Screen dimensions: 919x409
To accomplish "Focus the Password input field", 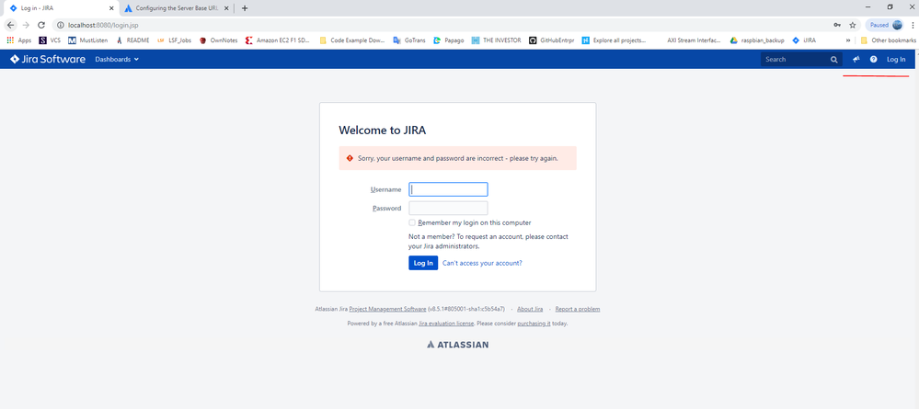I will click(448, 208).
